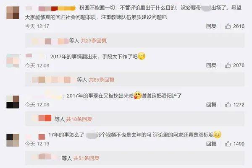
Task: Like the comment with 2616 likes
Action: click(228, 26)
